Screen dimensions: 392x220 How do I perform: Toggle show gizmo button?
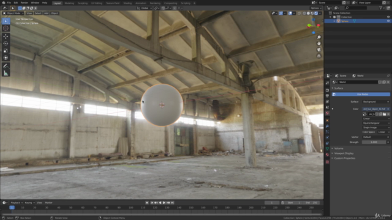281,13
